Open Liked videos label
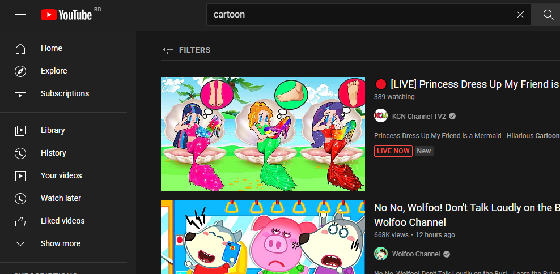 point(63,221)
